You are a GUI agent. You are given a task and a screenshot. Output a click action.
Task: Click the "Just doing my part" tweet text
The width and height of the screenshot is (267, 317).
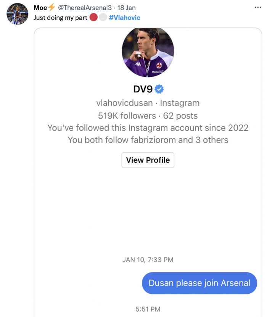60,18
